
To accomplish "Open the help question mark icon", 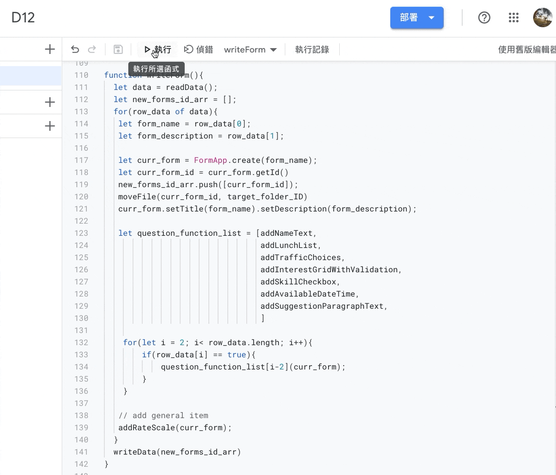I will point(484,18).
